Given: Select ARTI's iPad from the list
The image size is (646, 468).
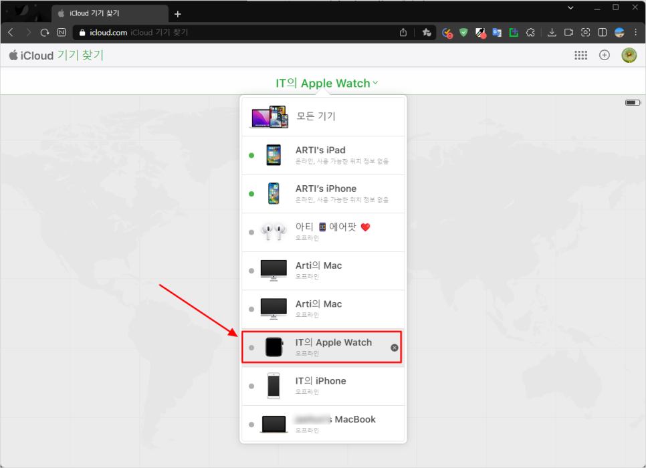Looking at the screenshot, I should point(323,155).
